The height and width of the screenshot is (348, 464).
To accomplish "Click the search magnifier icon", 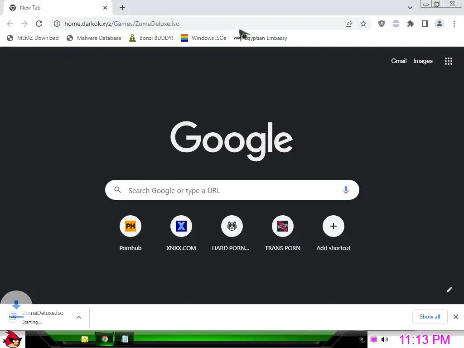I will pyautogui.click(x=117, y=190).
